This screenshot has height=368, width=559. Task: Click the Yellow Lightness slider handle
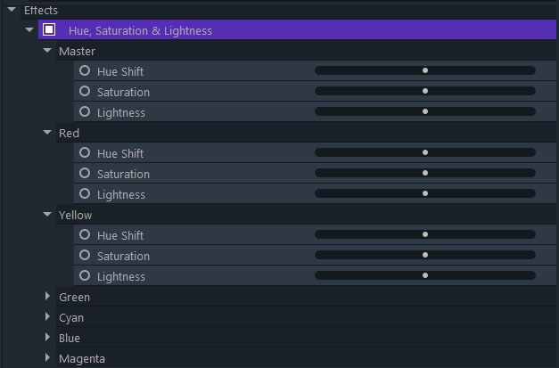pos(425,275)
